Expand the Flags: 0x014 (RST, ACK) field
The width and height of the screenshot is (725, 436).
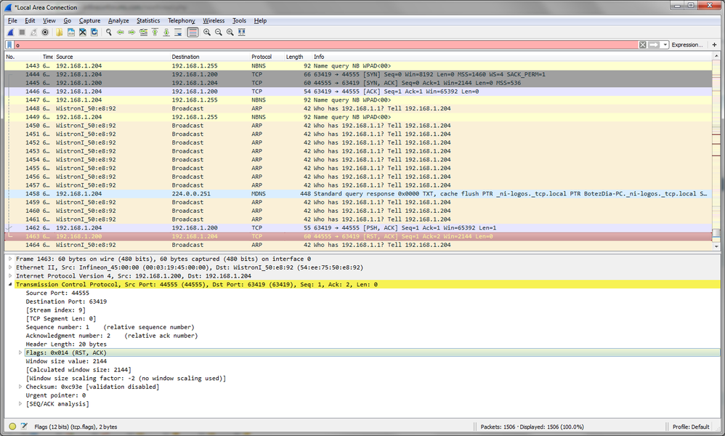(20, 352)
